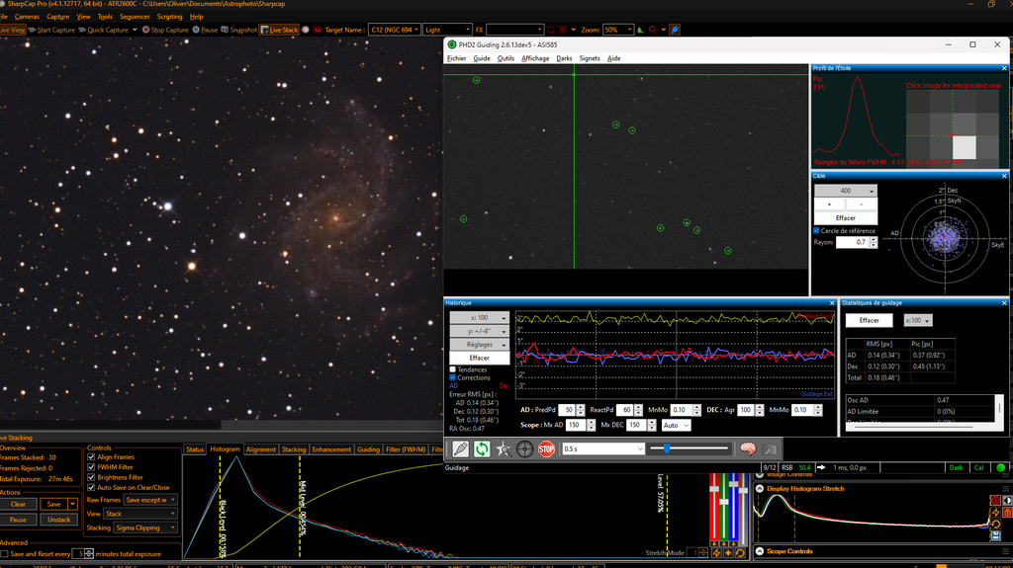Toggle Cercle de référence checkbox
The height and width of the screenshot is (568, 1013).
816,230
